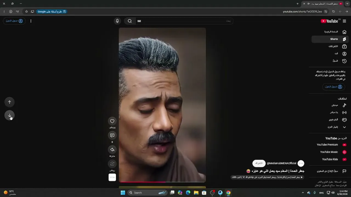Image resolution: width=351 pixels, height=197 pixels.
Task: Open site information icon in address bar
Action: 326,11
